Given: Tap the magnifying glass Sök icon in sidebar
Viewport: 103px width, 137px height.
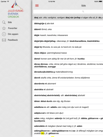Looking at the screenshot, I should tap(4, 22).
